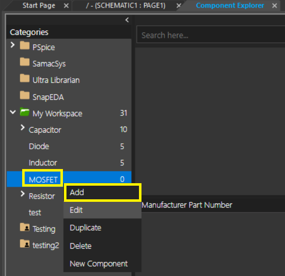
Task: Select Delete in the context menu
Action: [x=103, y=246]
